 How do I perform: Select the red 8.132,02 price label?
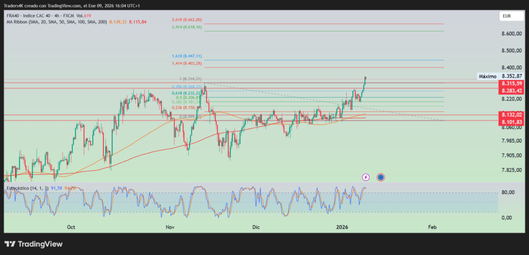[511, 115]
